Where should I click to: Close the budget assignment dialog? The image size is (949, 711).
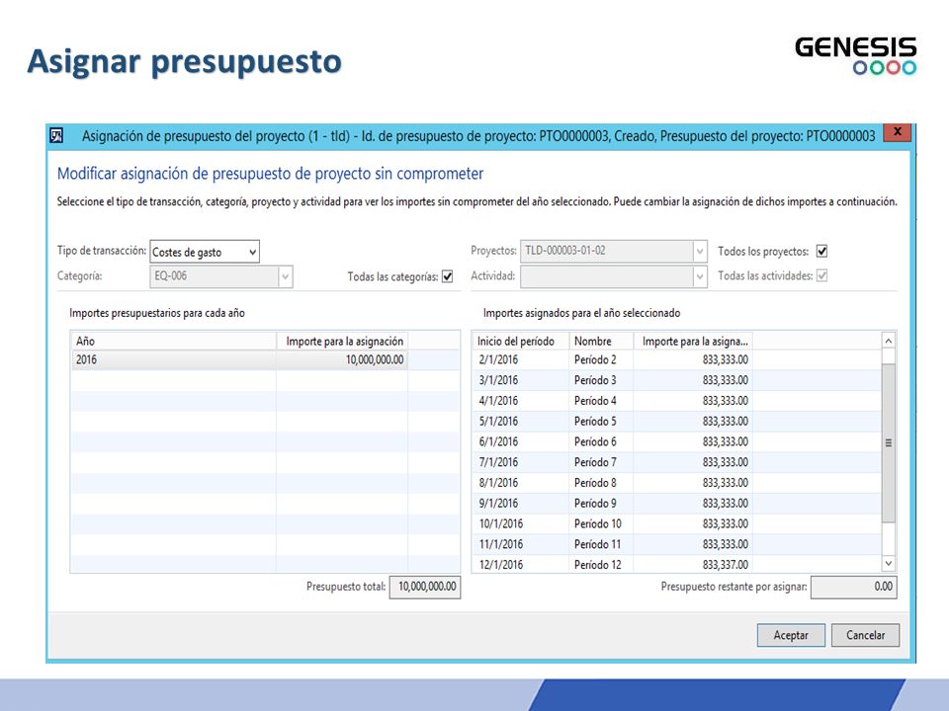coord(898,131)
